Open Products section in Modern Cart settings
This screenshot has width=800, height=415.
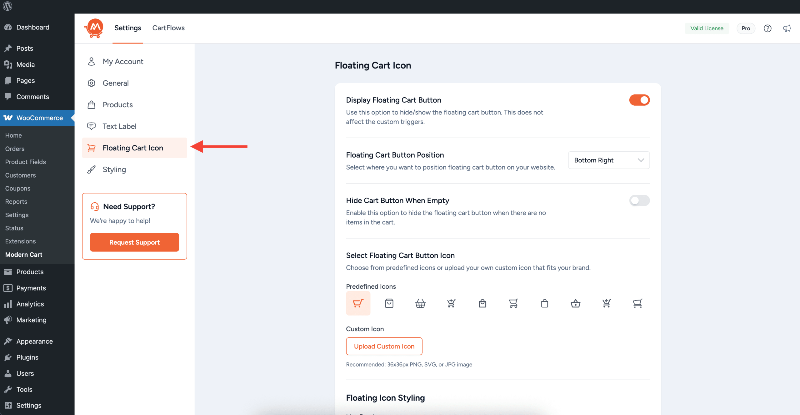click(x=134, y=105)
